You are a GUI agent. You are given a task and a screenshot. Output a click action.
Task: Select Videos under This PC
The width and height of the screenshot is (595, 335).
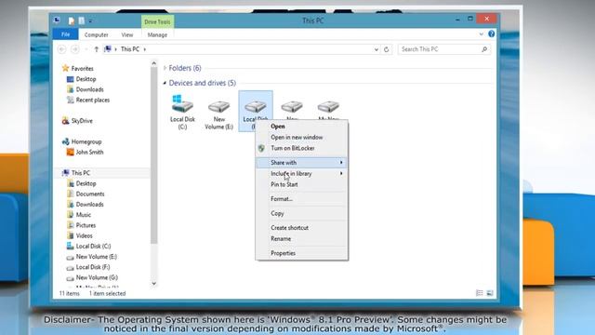(84, 235)
